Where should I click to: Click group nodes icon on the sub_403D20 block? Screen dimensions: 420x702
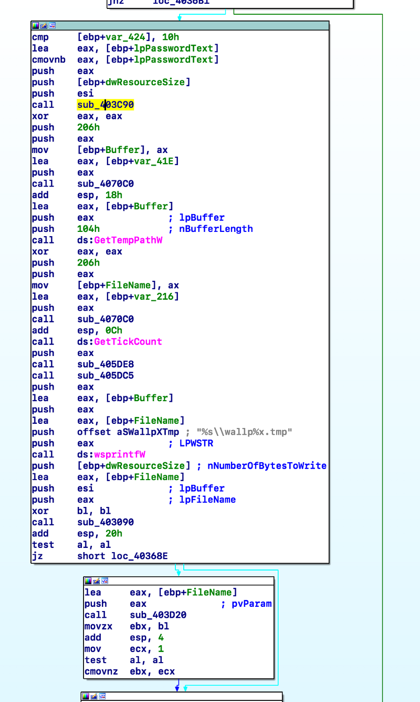[x=105, y=581]
